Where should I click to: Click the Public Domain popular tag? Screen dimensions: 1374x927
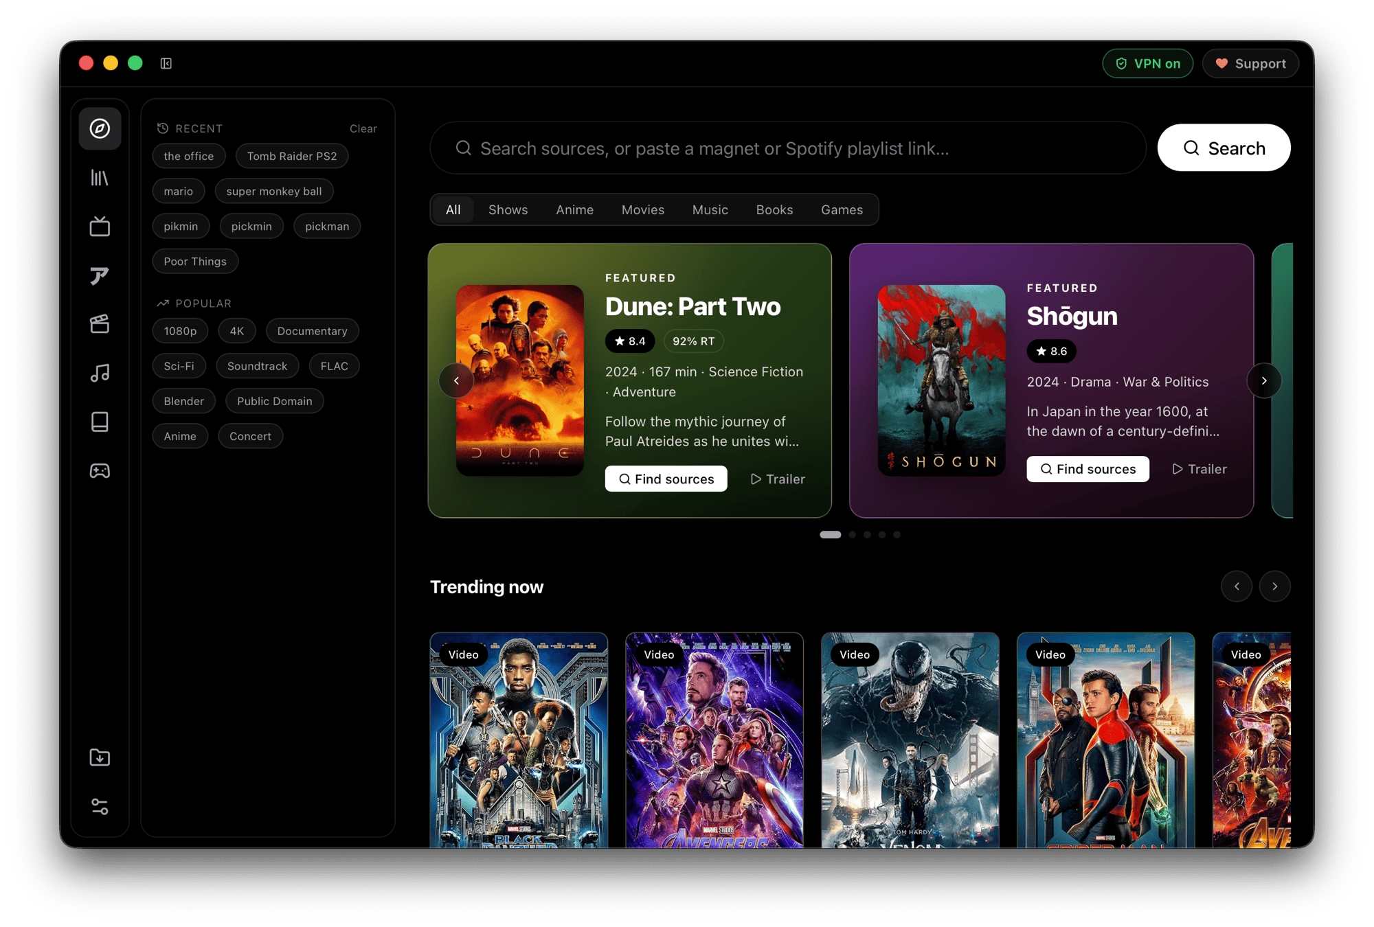[274, 401]
